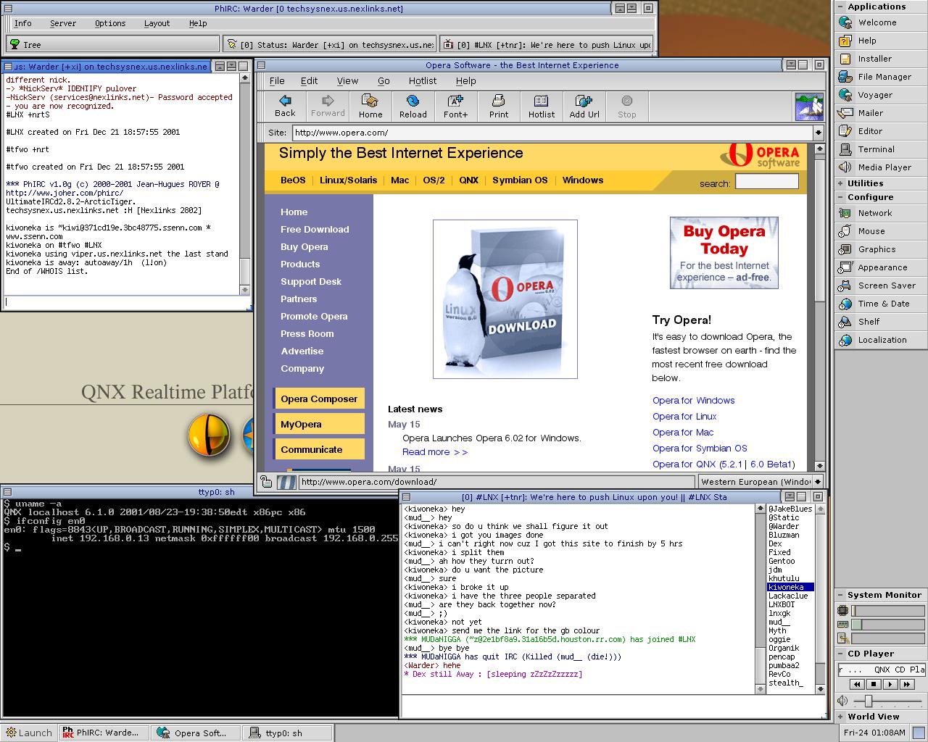Open the Mailer application from shelf
The height and width of the screenshot is (742, 928).
(x=870, y=113)
